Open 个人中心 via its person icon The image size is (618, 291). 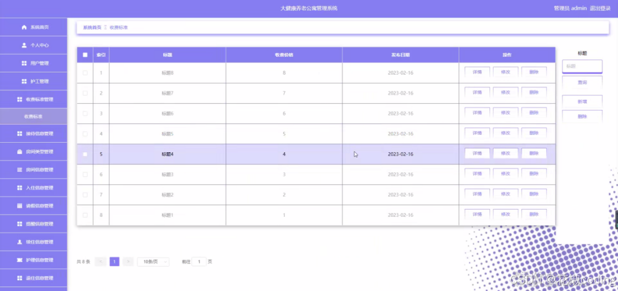click(25, 45)
